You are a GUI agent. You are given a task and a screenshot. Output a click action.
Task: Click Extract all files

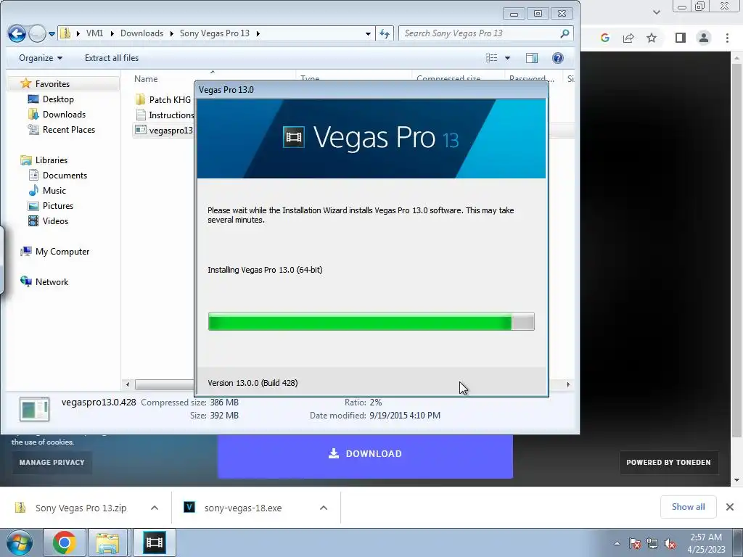tap(112, 58)
